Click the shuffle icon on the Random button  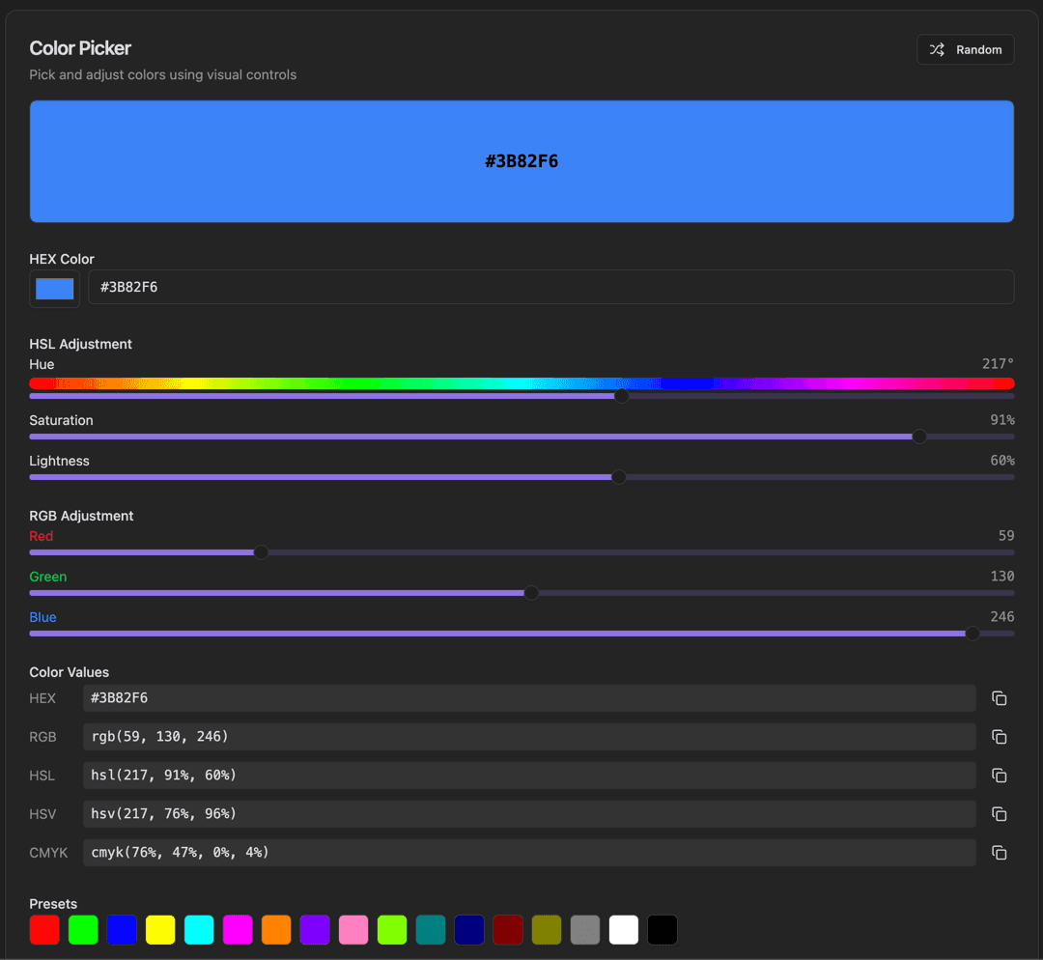click(937, 49)
